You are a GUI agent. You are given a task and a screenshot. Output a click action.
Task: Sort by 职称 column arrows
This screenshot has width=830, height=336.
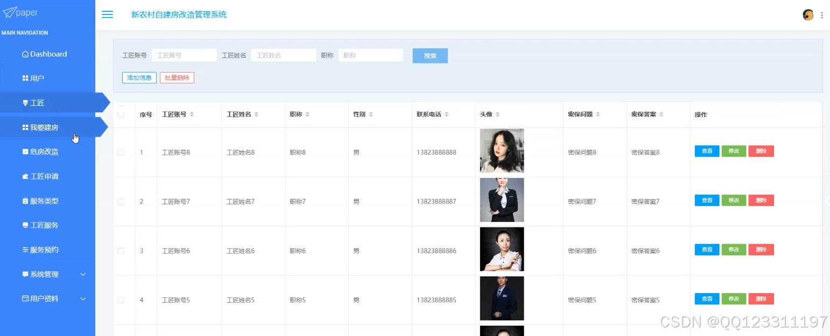coord(307,115)
